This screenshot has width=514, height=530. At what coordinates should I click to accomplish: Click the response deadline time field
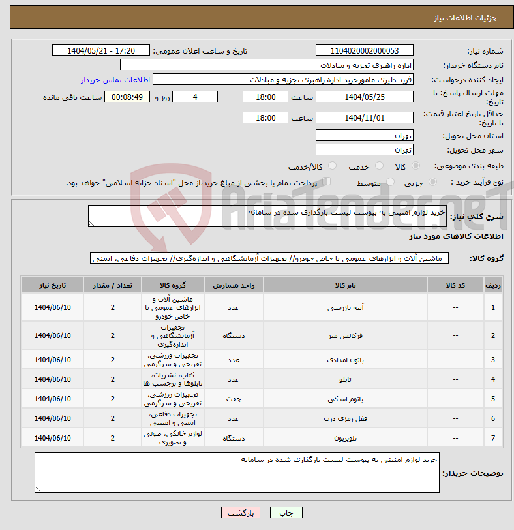click(x=265, y=97)
